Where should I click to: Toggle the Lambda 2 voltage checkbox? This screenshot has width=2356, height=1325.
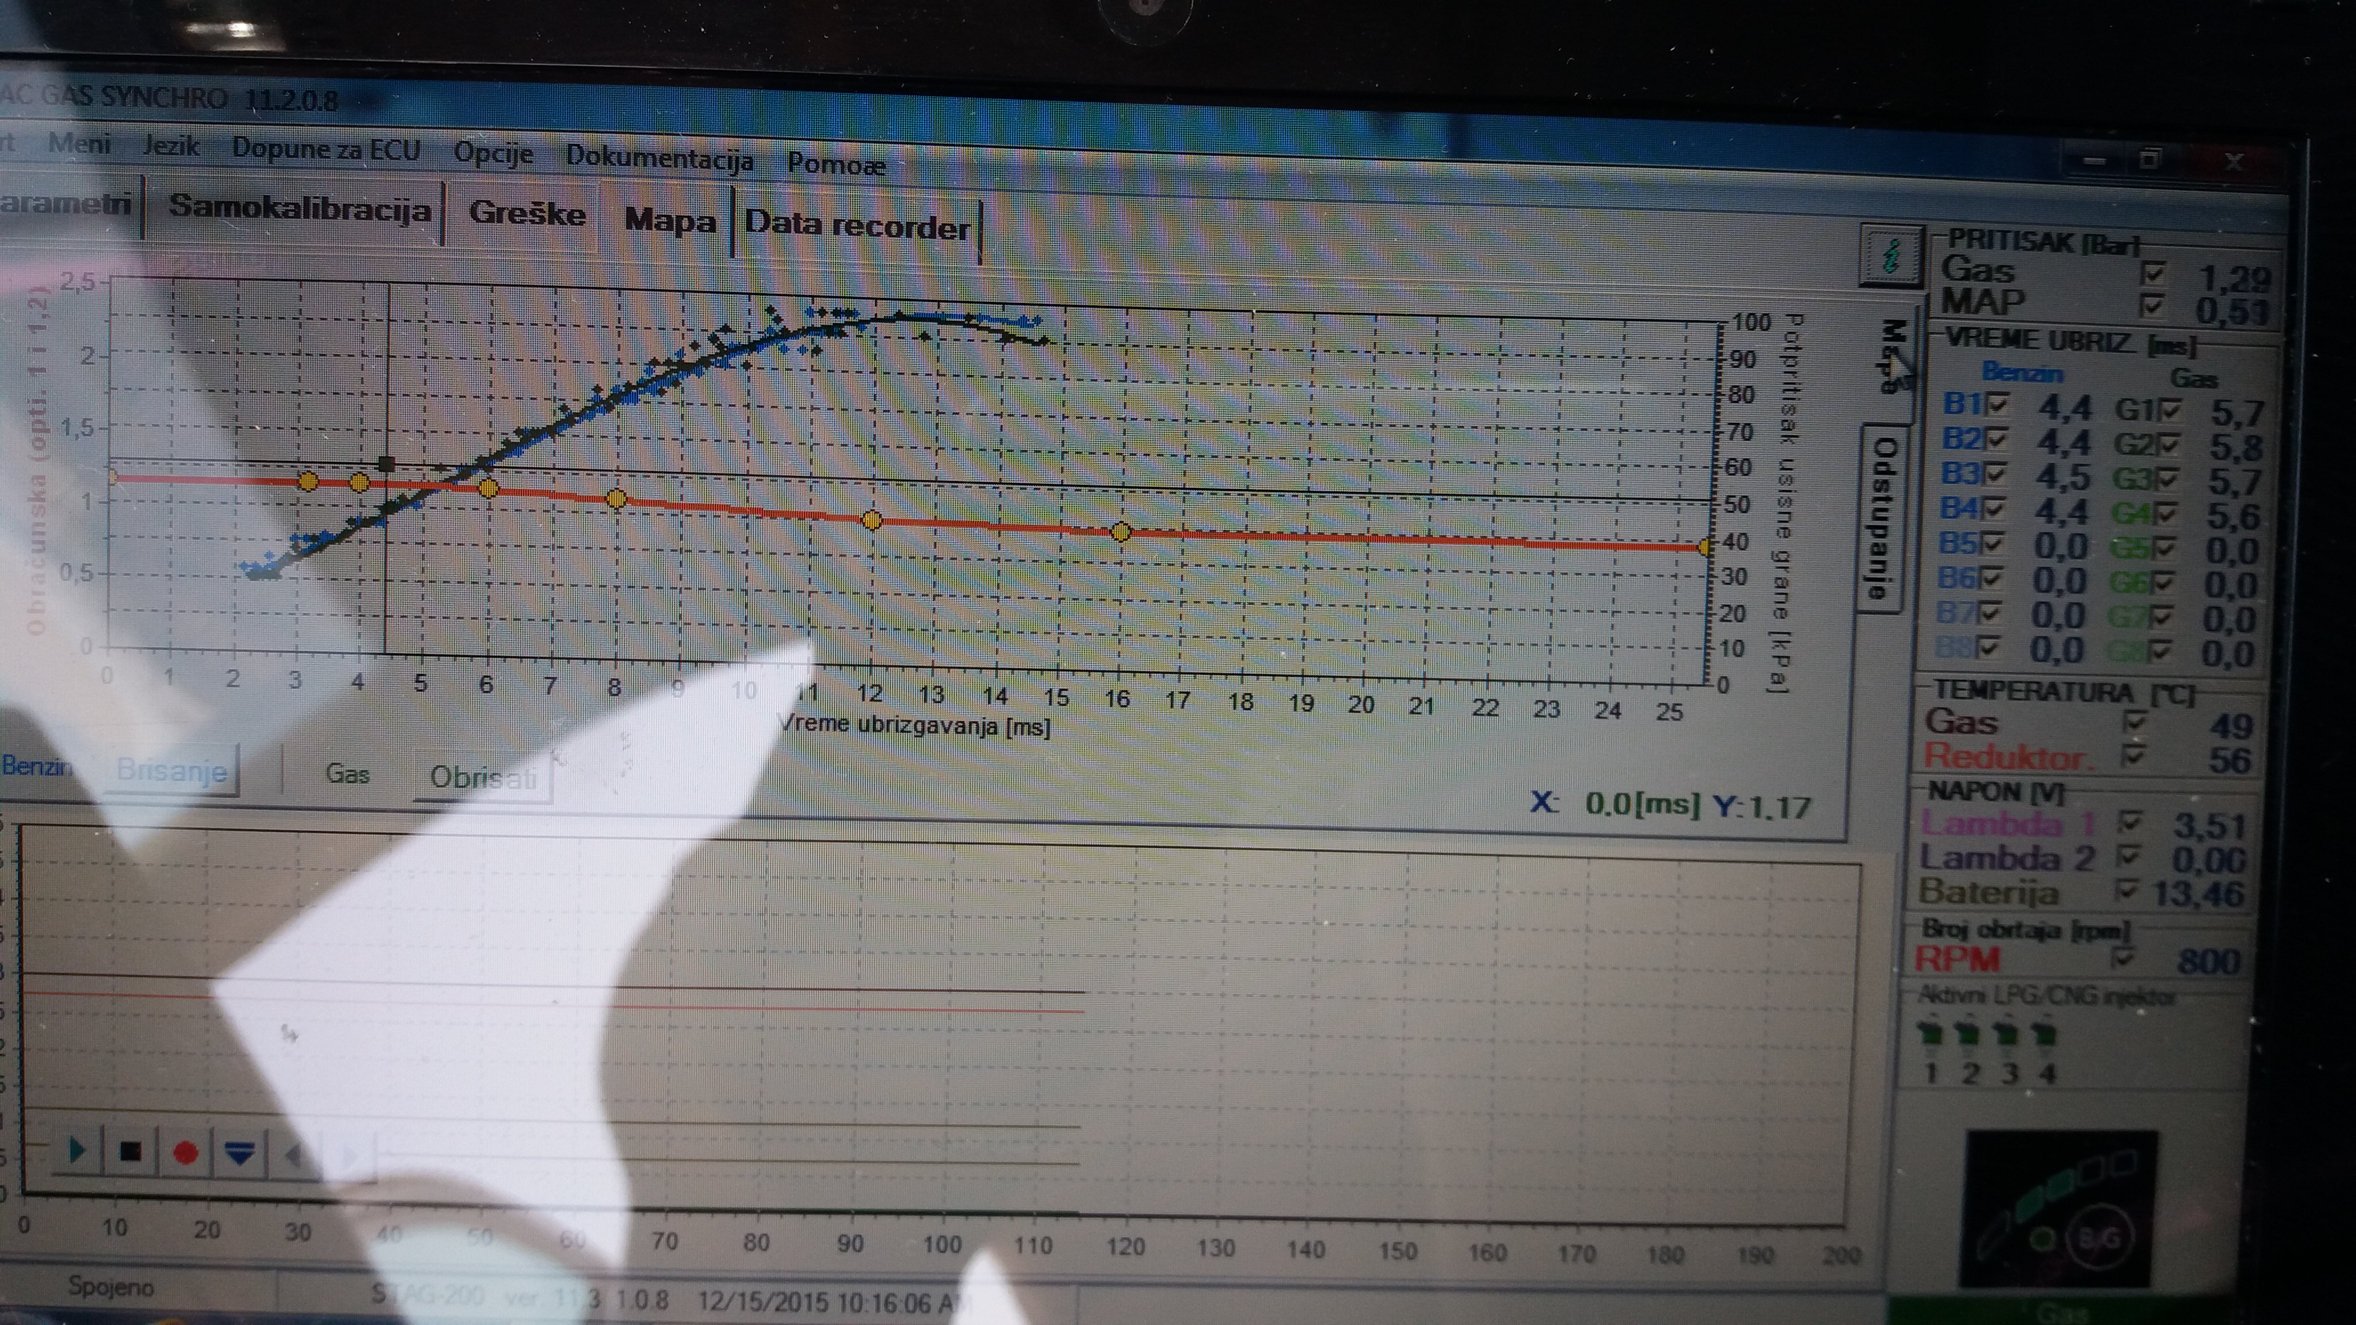pos(2128,856)
